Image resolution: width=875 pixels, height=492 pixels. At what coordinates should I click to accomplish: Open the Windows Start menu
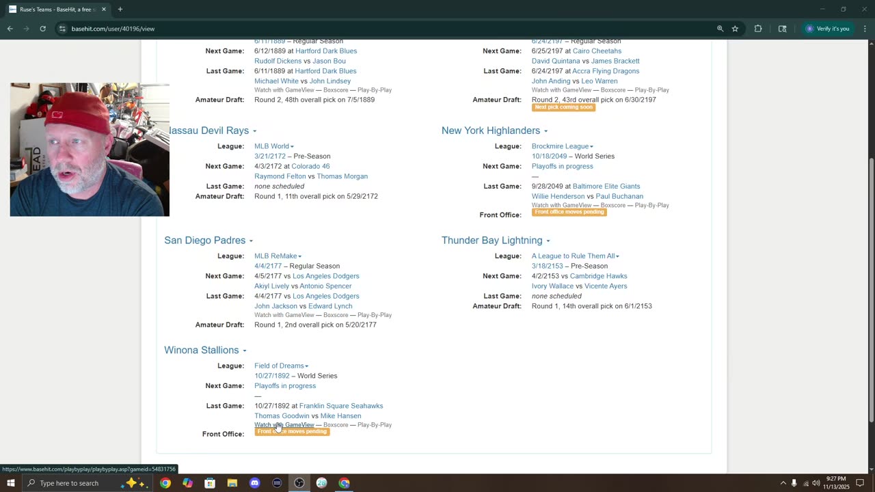pyautogui.click(x=11, y=483)
